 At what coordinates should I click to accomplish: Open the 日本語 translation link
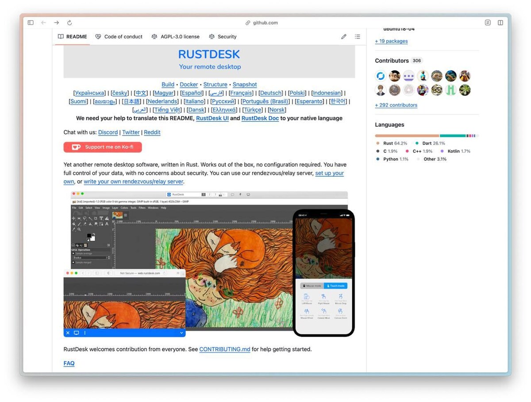coord(131,101)
